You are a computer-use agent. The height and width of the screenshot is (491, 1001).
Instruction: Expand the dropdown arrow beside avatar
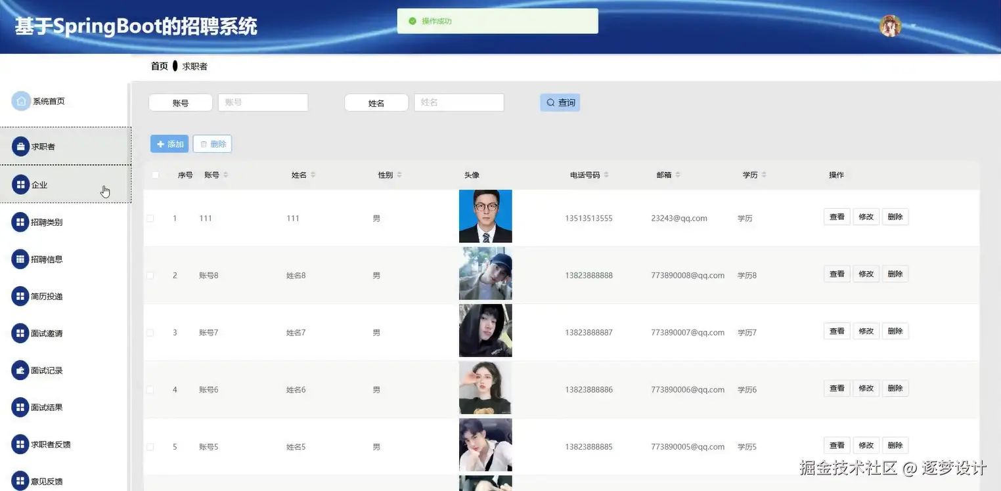click(x=912, y=26)
